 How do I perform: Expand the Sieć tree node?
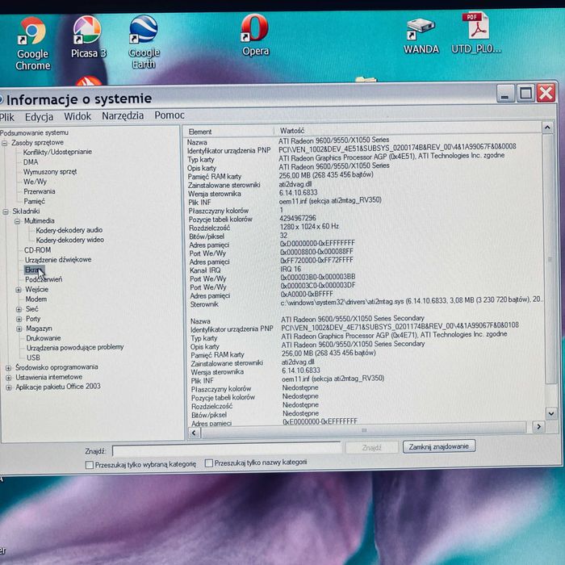(19, 309)
